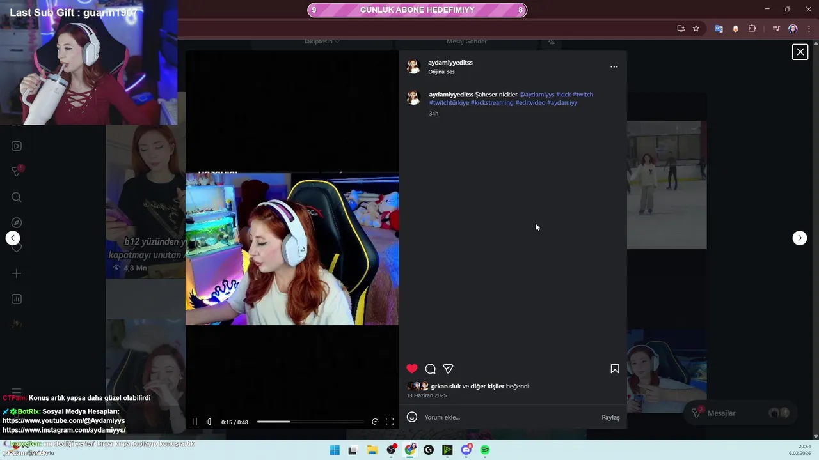Open the #aydamiyy hashtag
The width and height of the screenshot is (819, 460).
[562, 102]
